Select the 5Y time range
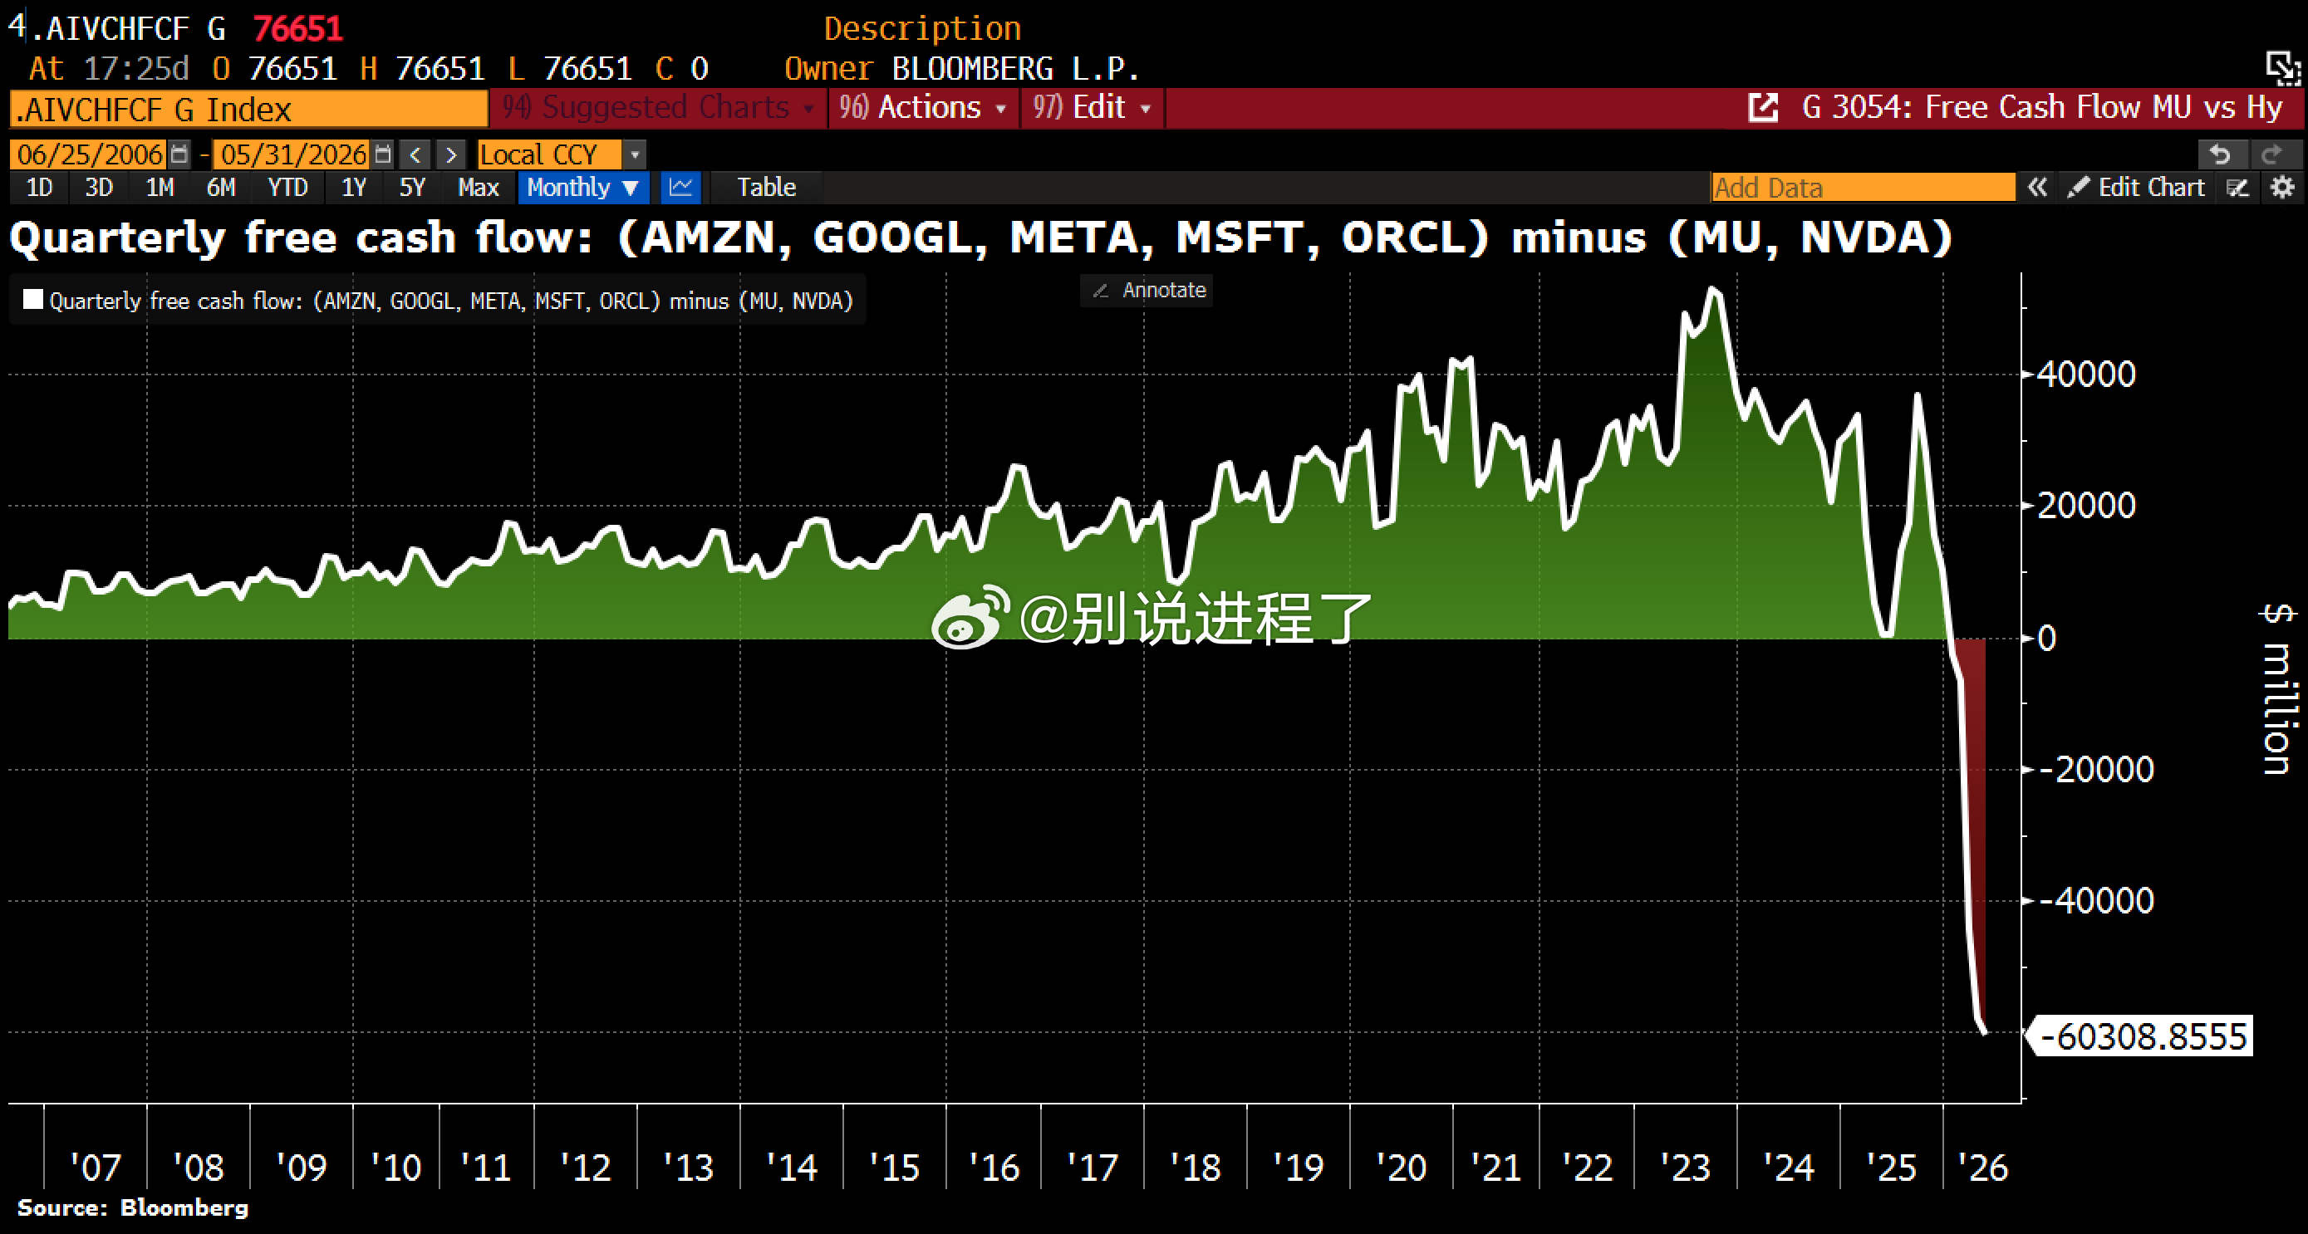The image size is (2308, 1234). pos(412,187)
